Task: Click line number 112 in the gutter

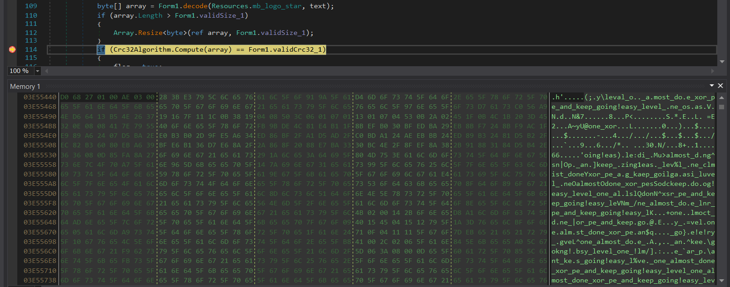Action: pyautogui.click(x=31, y=33)
